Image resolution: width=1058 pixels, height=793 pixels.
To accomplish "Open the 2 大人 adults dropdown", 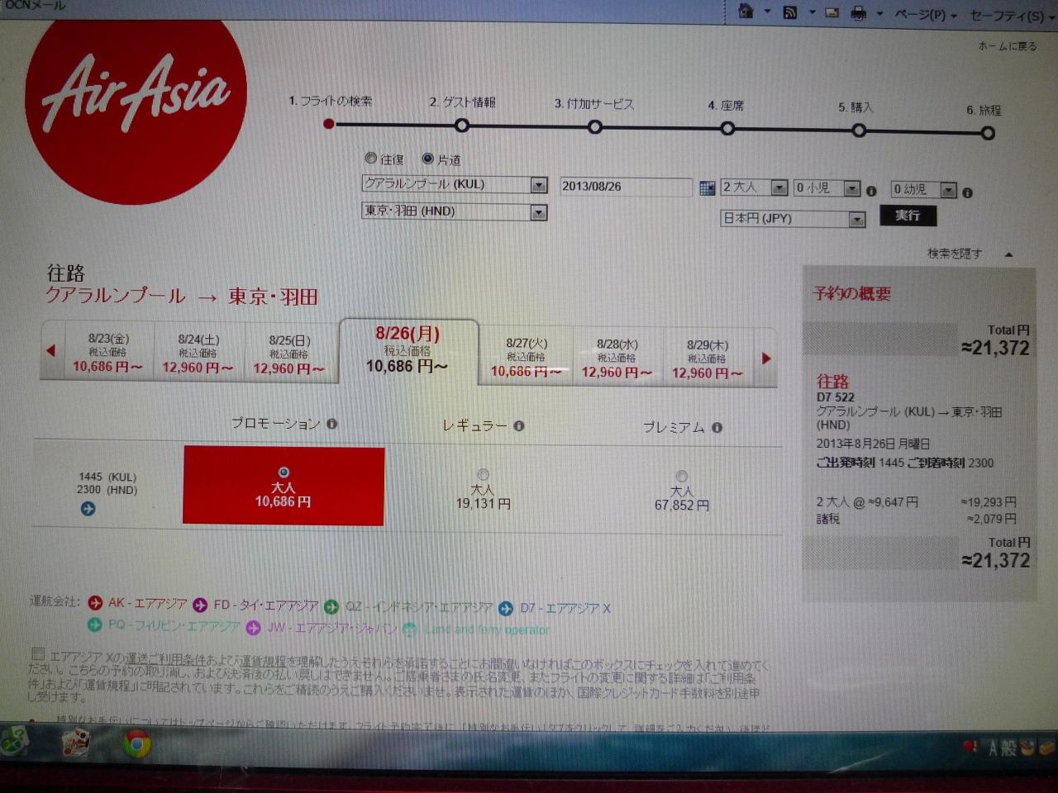I will click(x=754, y=188).
